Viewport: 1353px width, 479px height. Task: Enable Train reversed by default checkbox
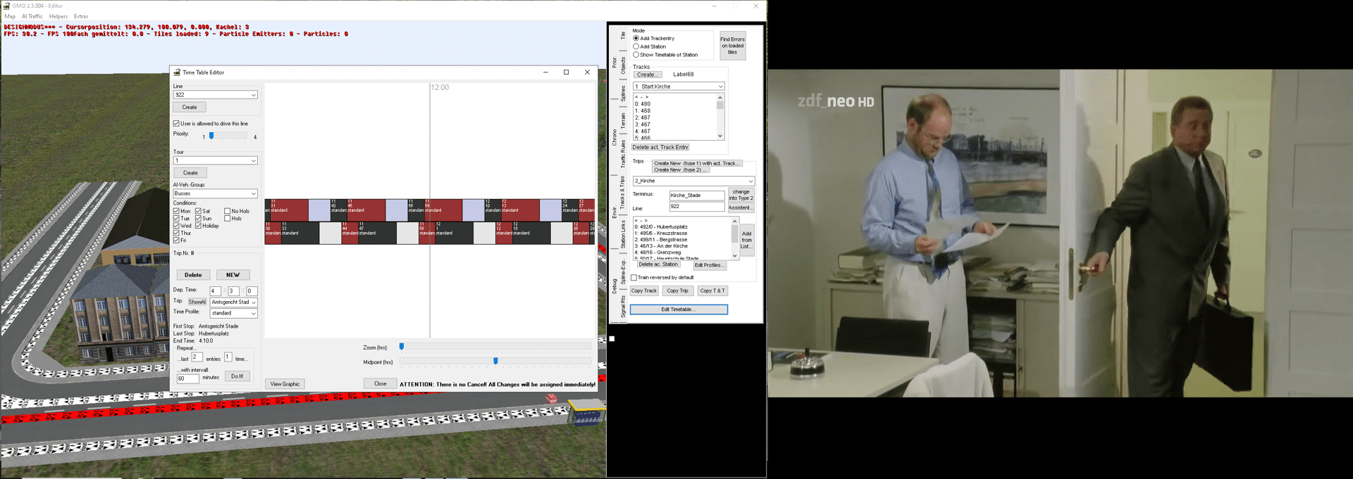pos(634,278)
